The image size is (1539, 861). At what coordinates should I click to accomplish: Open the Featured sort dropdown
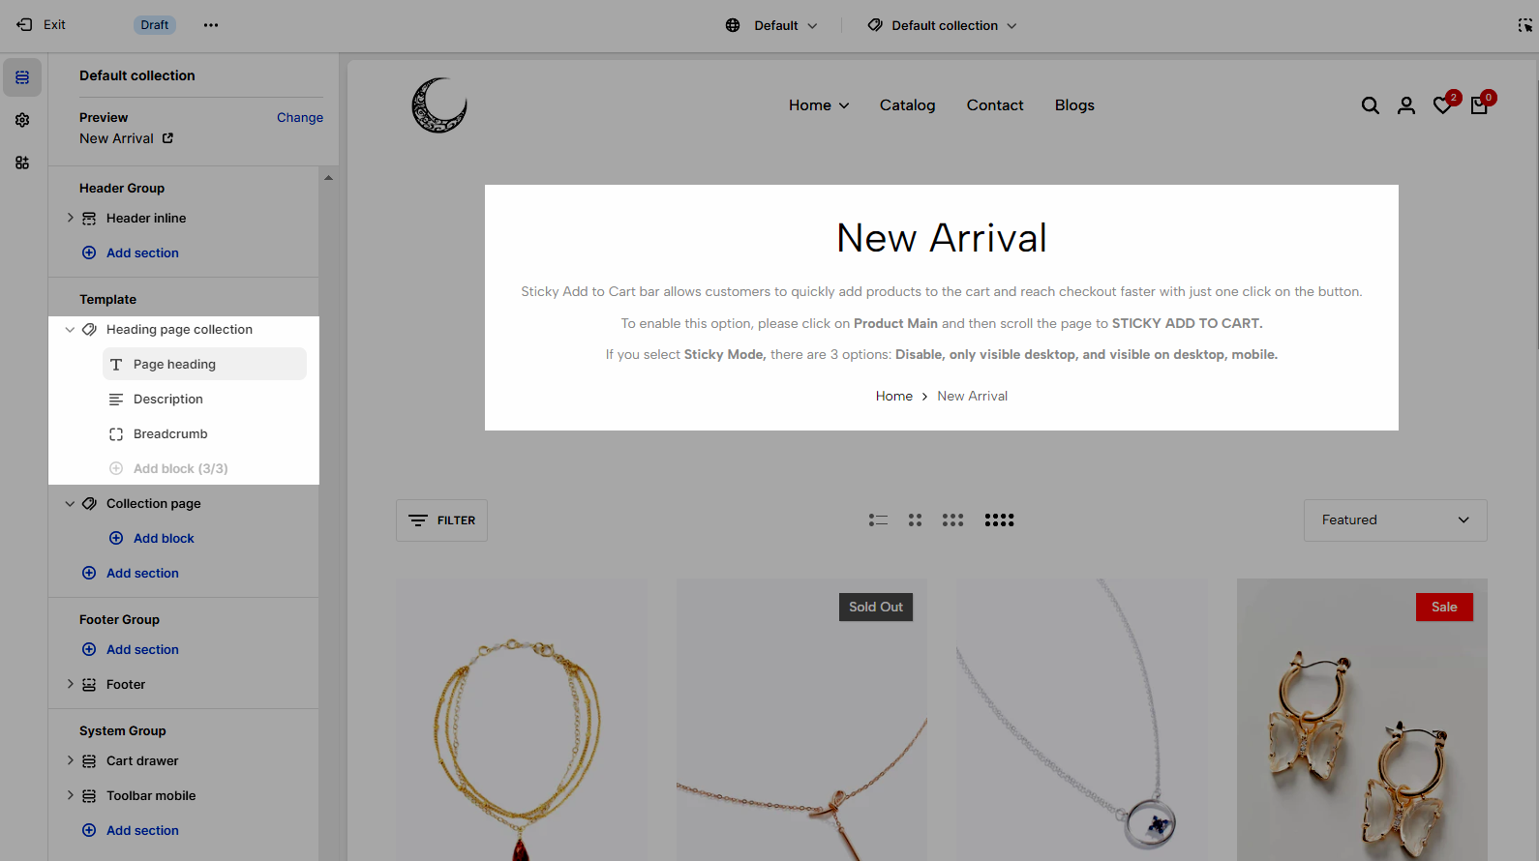1395,520
